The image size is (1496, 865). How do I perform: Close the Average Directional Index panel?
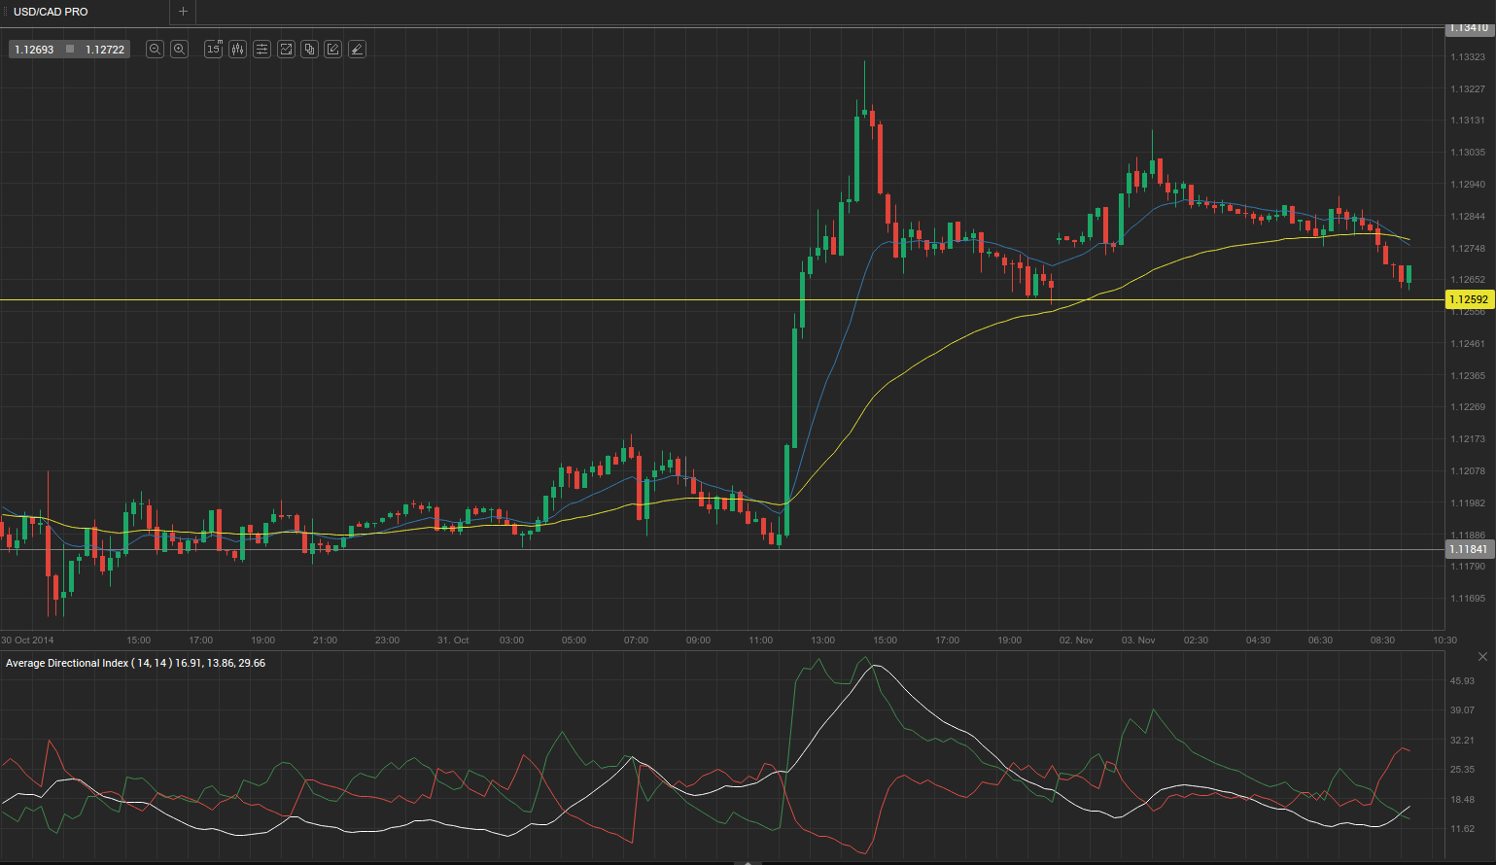[x=1482, y=657]
